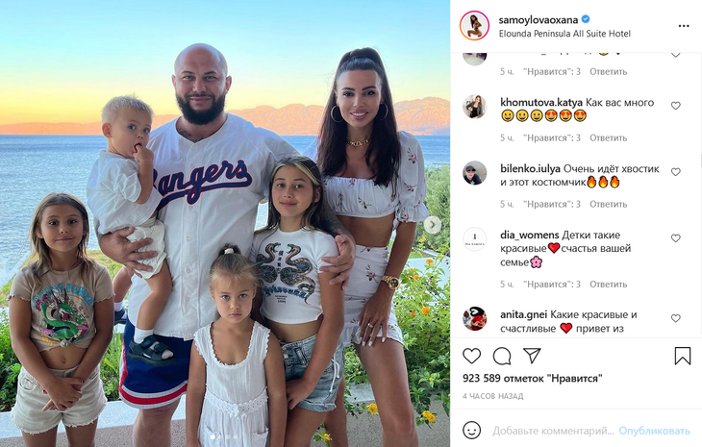Save post with bookmark icon
This screenshot has height=447, width=702.
coord(683,357)
